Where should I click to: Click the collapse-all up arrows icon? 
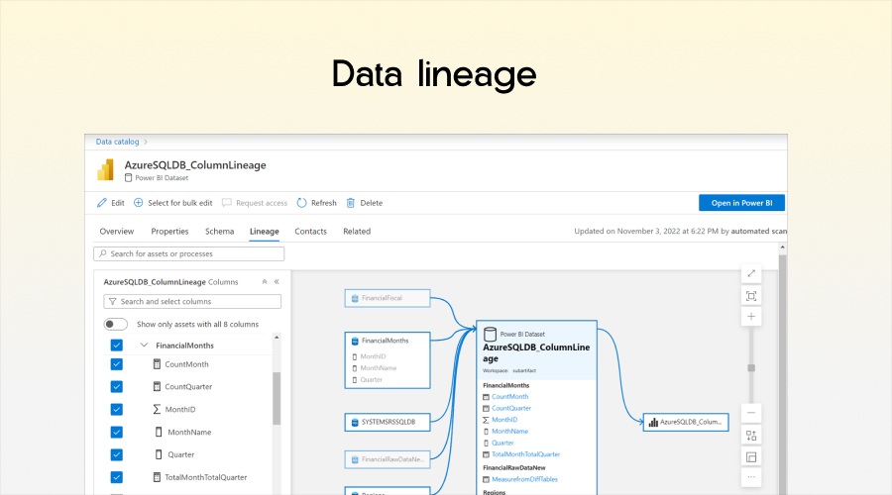pos(265,282)
